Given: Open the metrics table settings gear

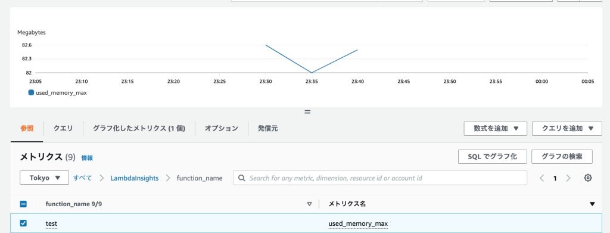Looking at the screenshot, I should coord(588,178).
